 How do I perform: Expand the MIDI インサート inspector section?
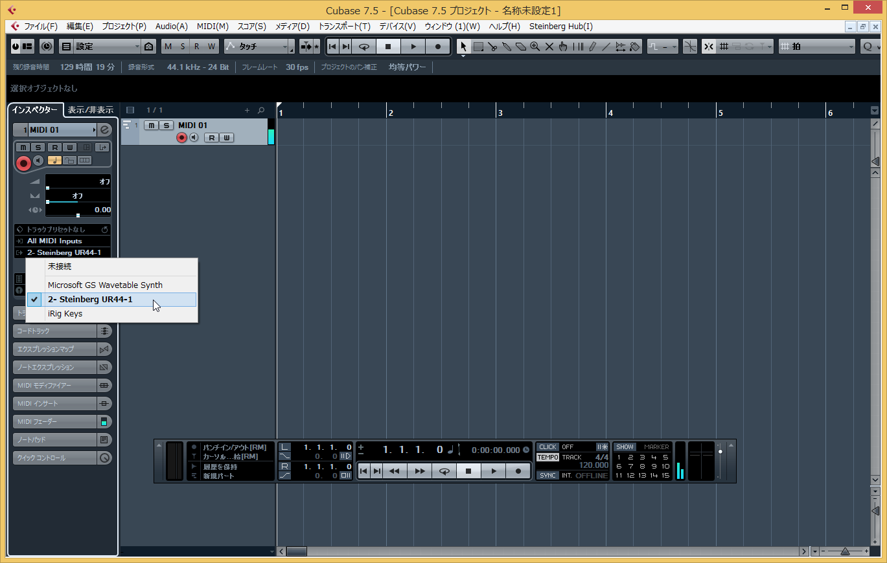coord(55,404)
